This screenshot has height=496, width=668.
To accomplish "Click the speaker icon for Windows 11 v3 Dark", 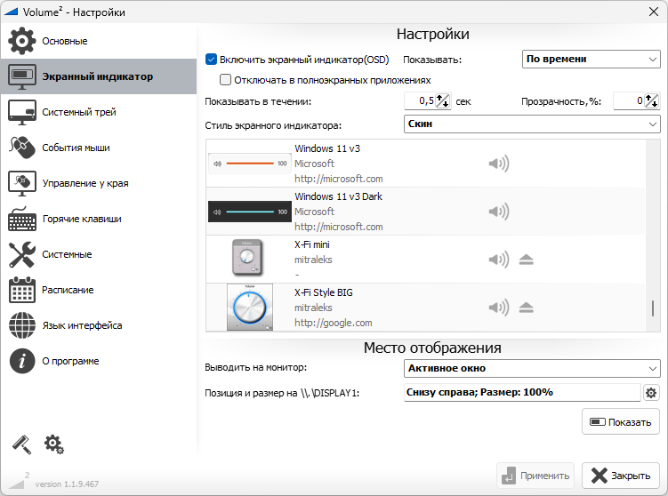I will point(498,212).
